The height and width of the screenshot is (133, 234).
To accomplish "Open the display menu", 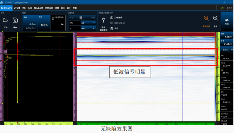I will pos(63,8).
